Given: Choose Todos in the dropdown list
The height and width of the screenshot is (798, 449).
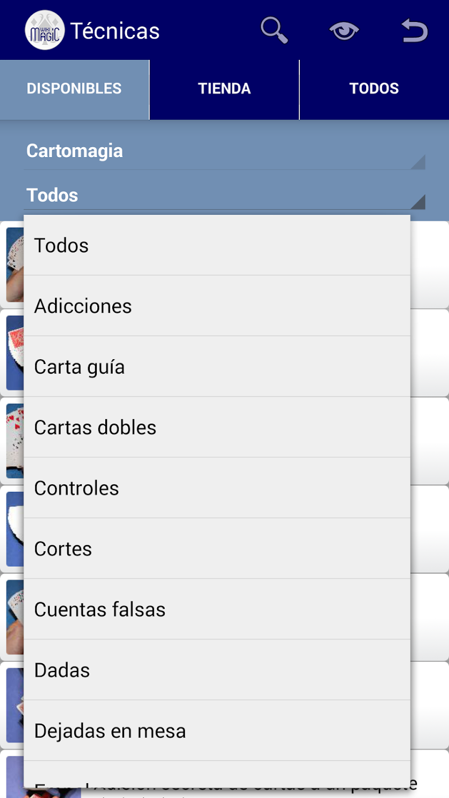Looking at the screenshot, I should pyautogui.click(x=217, y=245).
